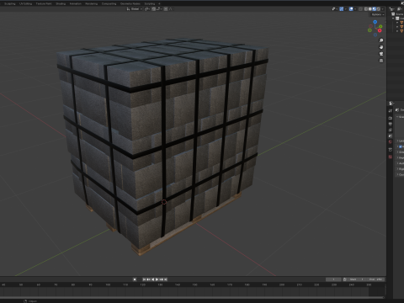
Task: Click the blue Z axis gizmo
Action: pos(375,22)
